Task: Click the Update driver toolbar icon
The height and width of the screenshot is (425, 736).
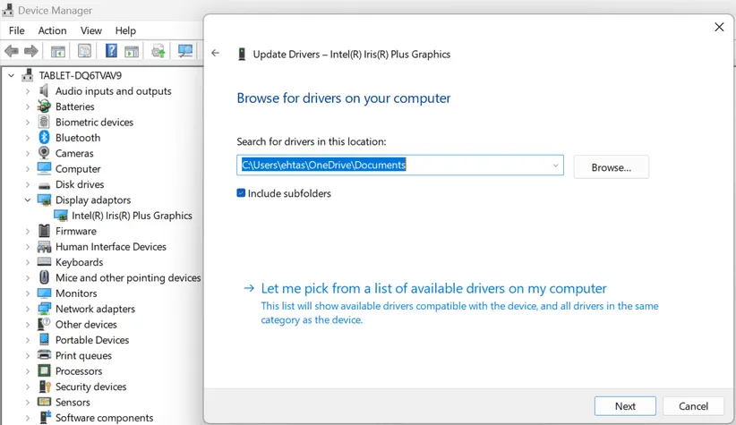Action: (x=158, y=51)
